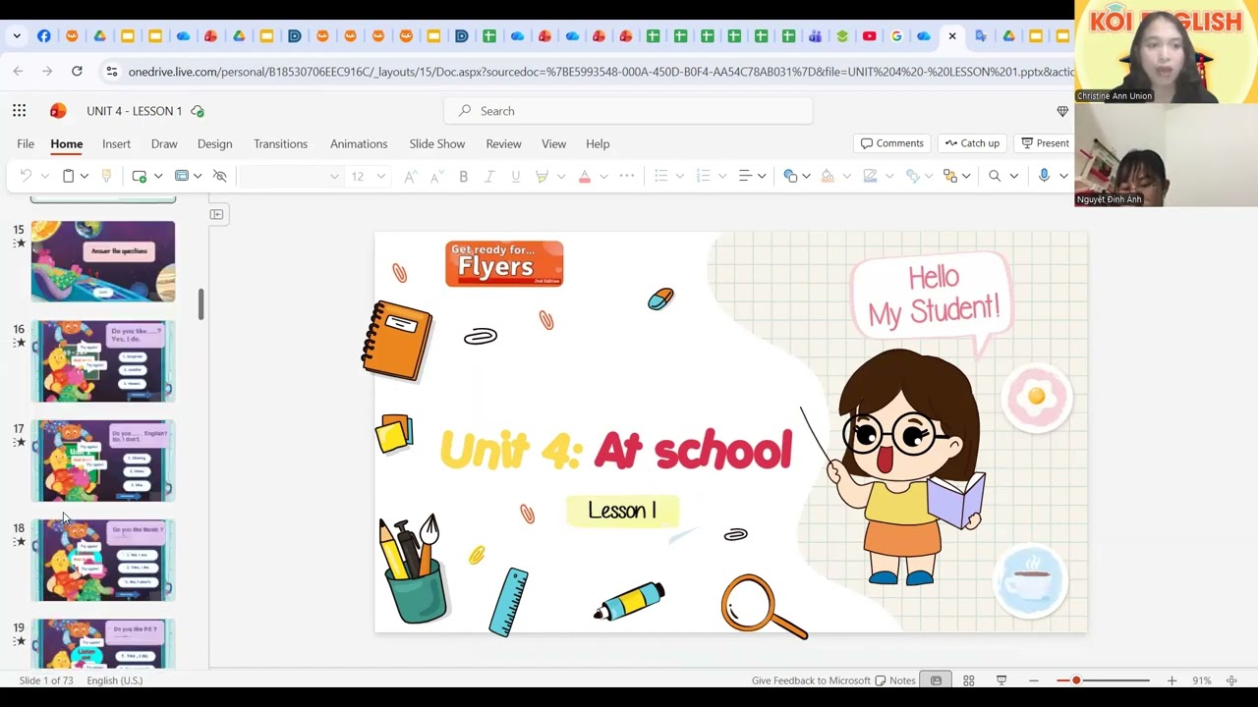
Task: Select slide 16 thumbnail
Action: 103,361
